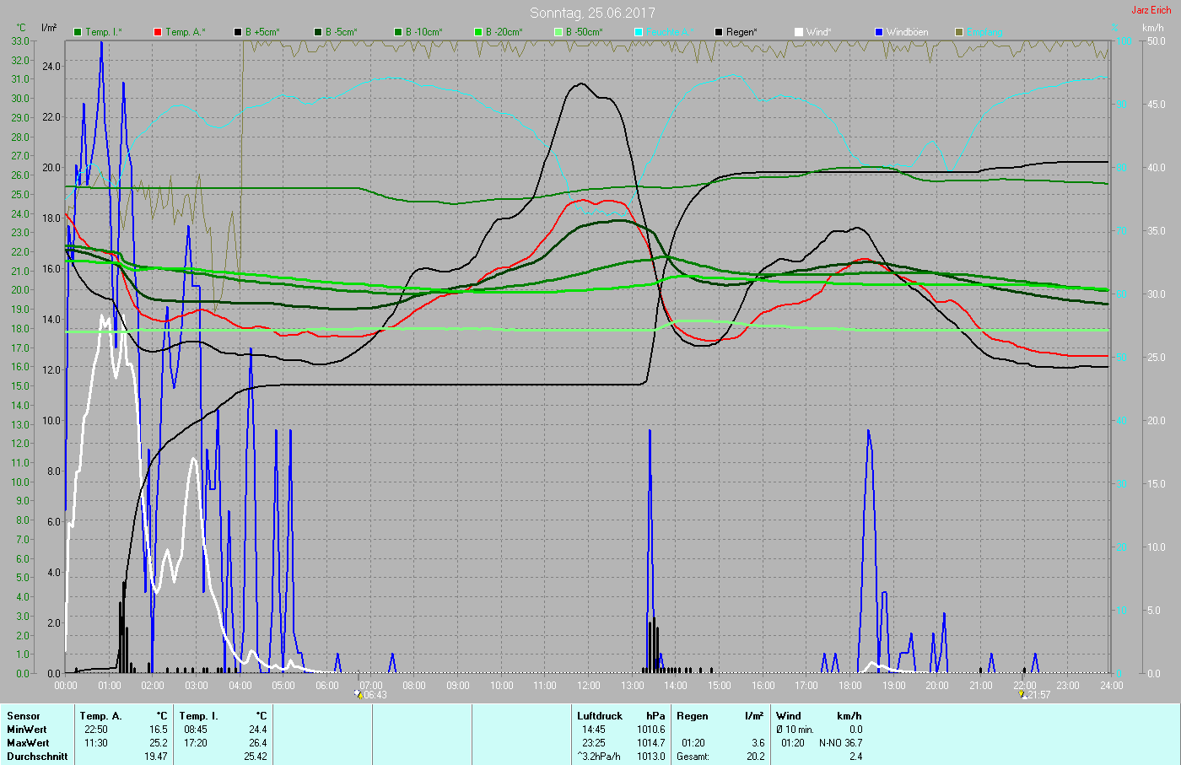Click the light green B -50cm legend square
The image size is (1181, 765).
coord(558,32)
